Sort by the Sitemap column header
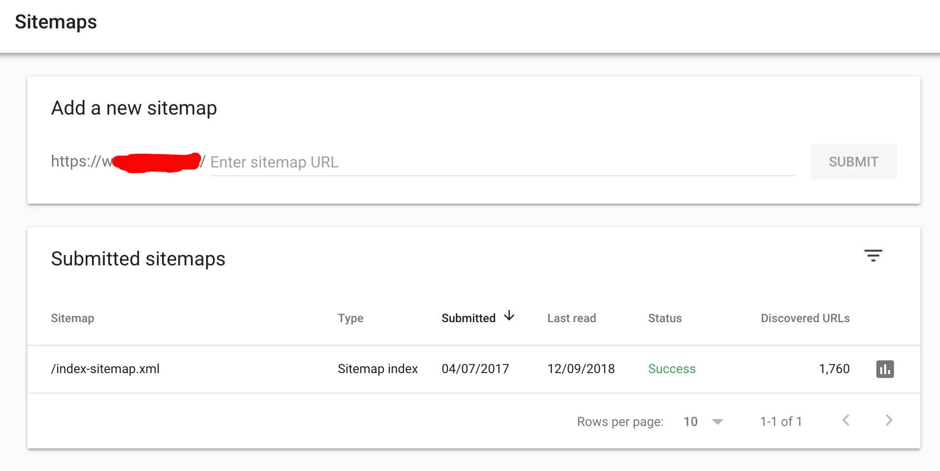Screen dimensions: 940x471 coord(72,318)
